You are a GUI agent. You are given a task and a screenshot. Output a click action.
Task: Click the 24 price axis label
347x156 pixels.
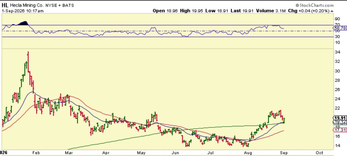click(x=337, y=99)
